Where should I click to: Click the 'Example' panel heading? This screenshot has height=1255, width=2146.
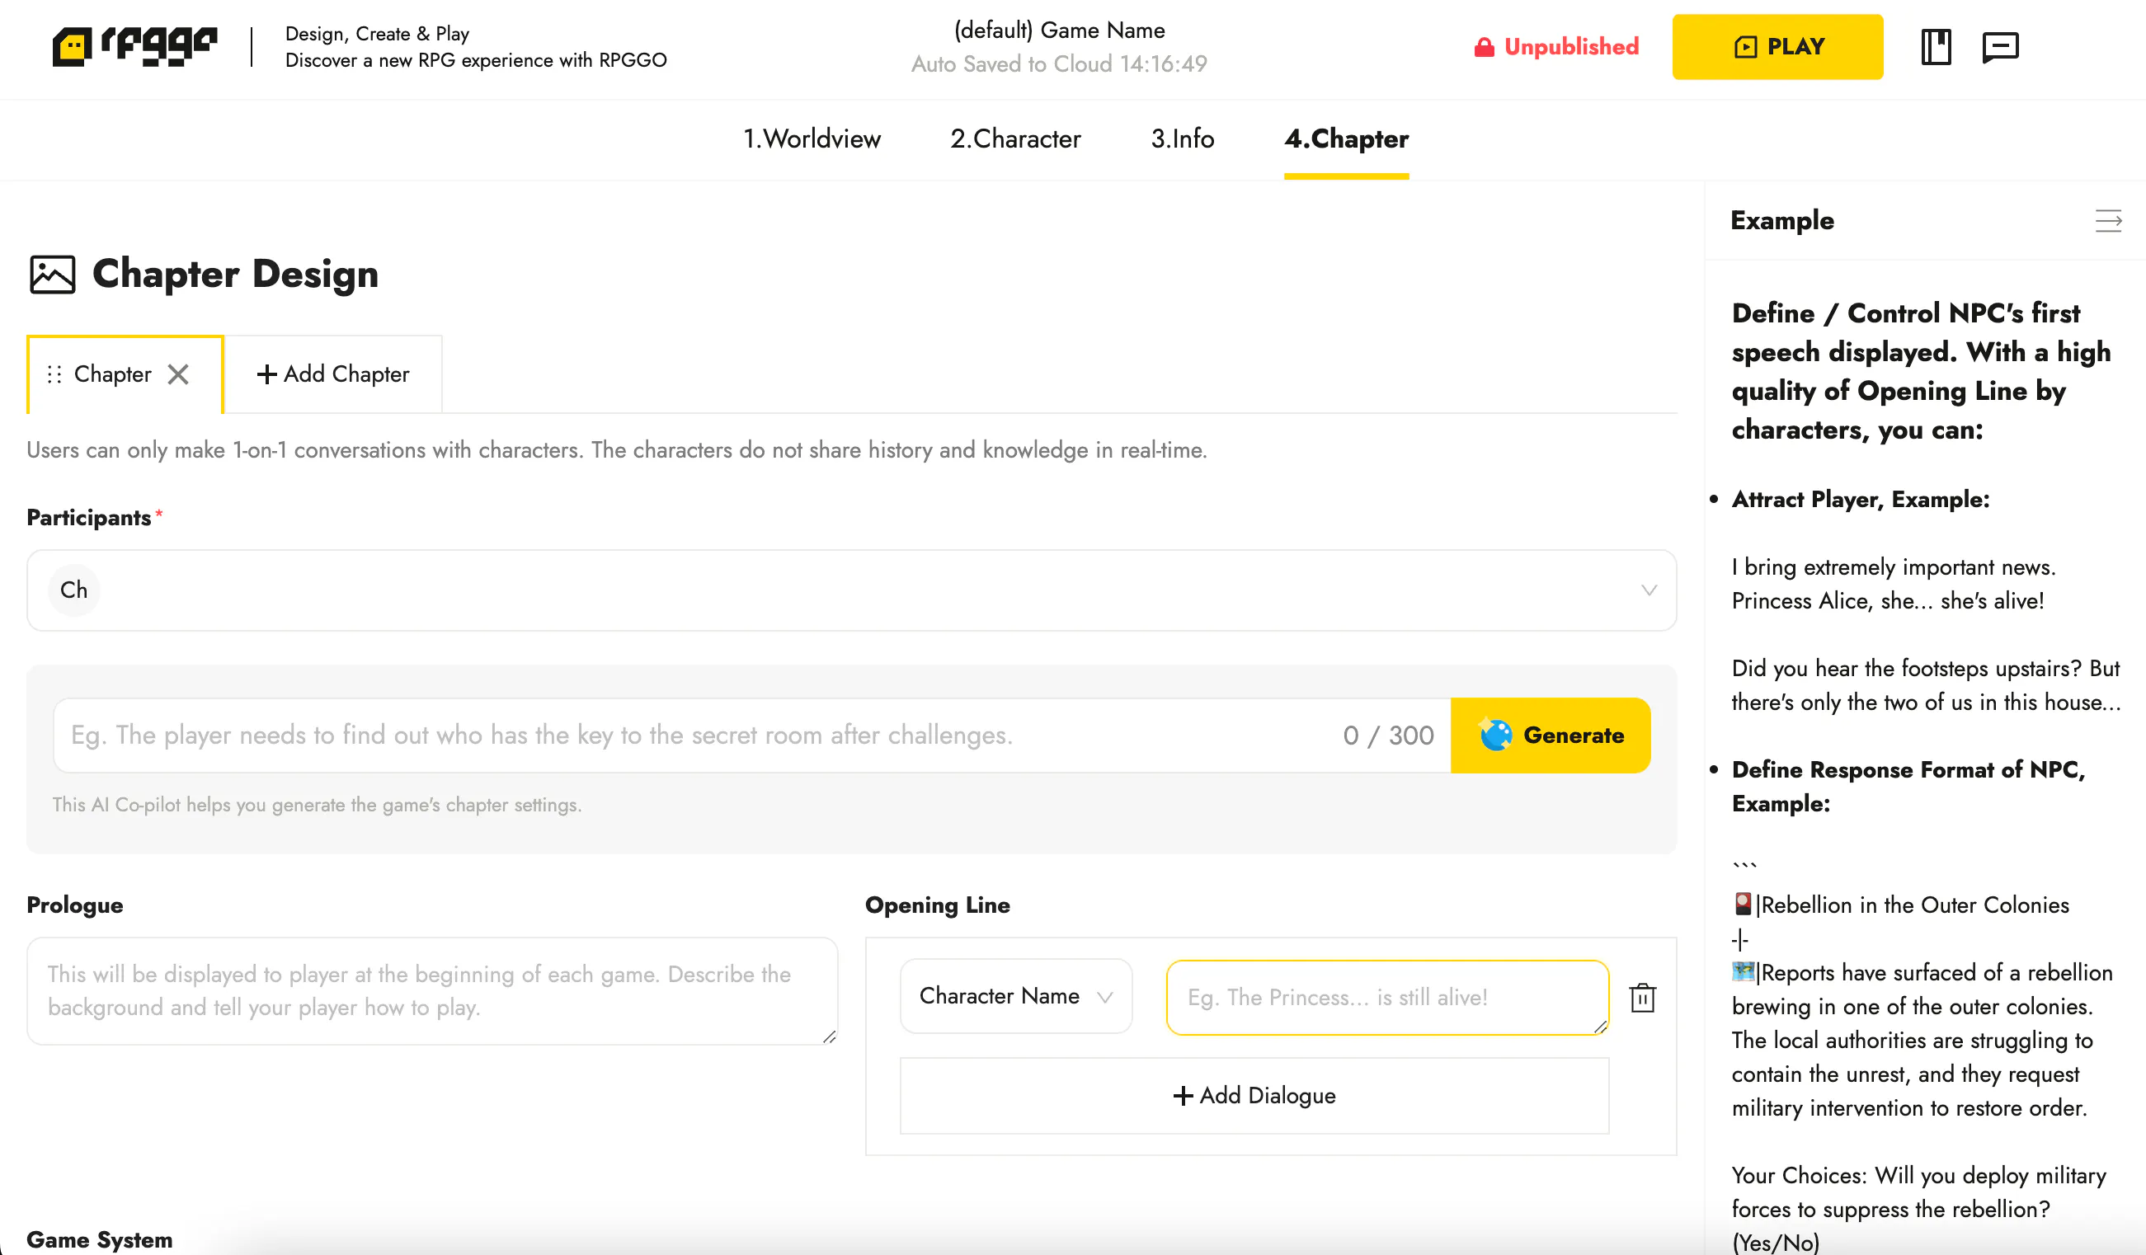1781,220
